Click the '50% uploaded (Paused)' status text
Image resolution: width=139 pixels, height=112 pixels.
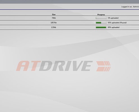click(117, 23)
